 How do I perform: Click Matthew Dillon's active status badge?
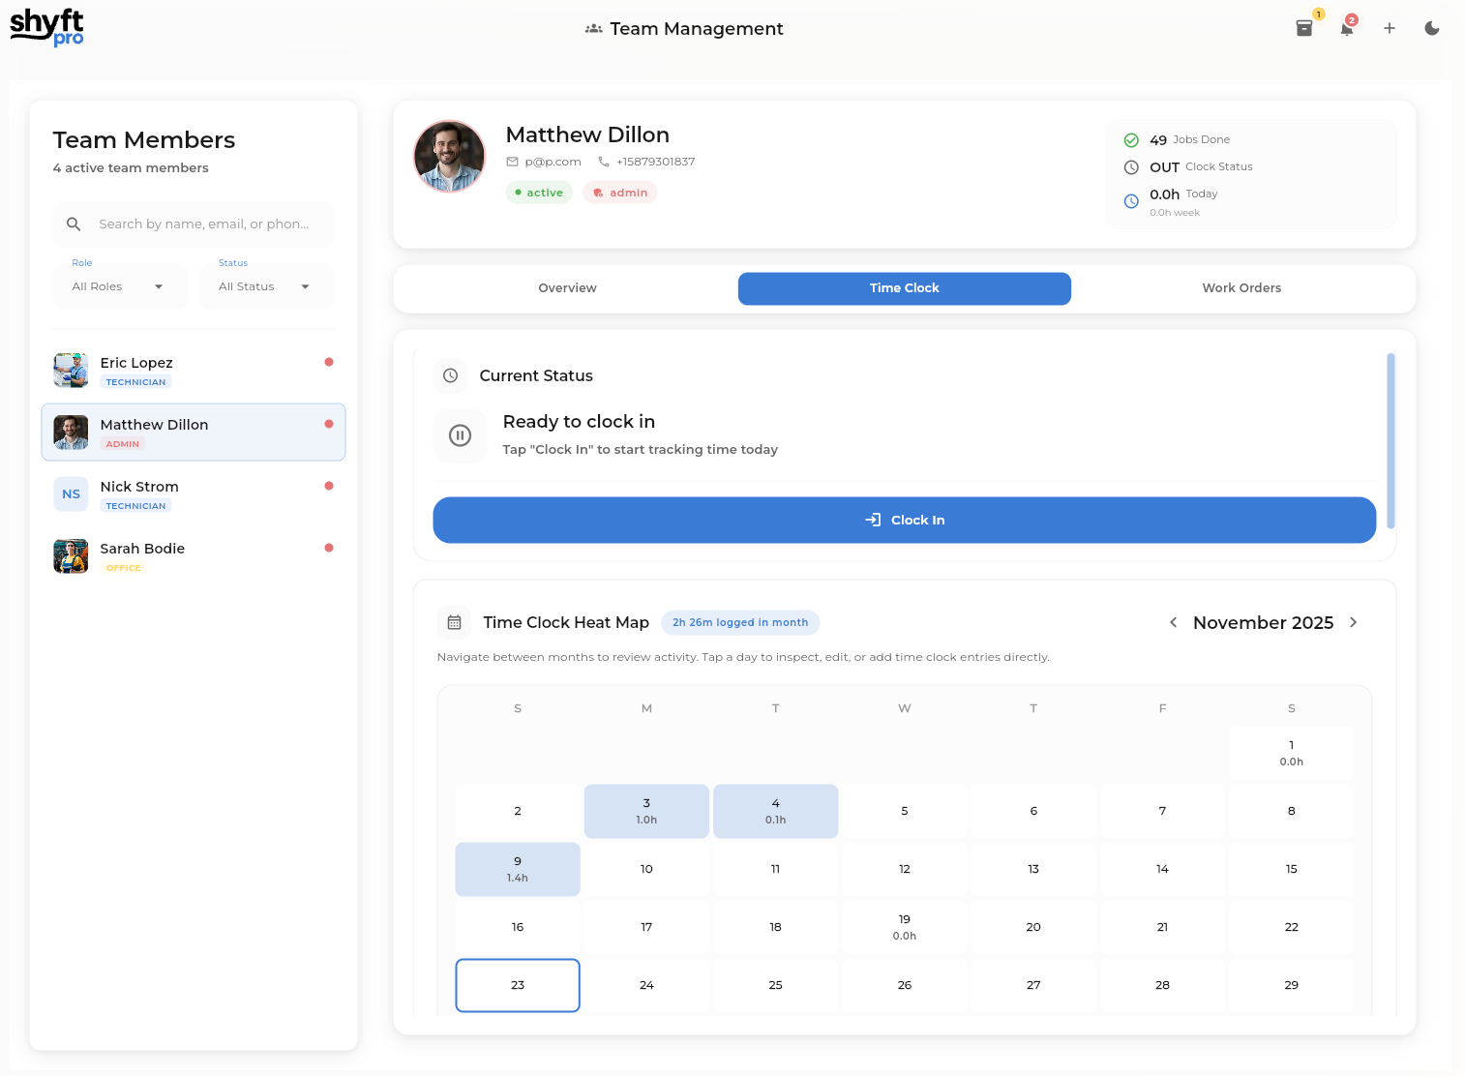click(x=538, y=192)
